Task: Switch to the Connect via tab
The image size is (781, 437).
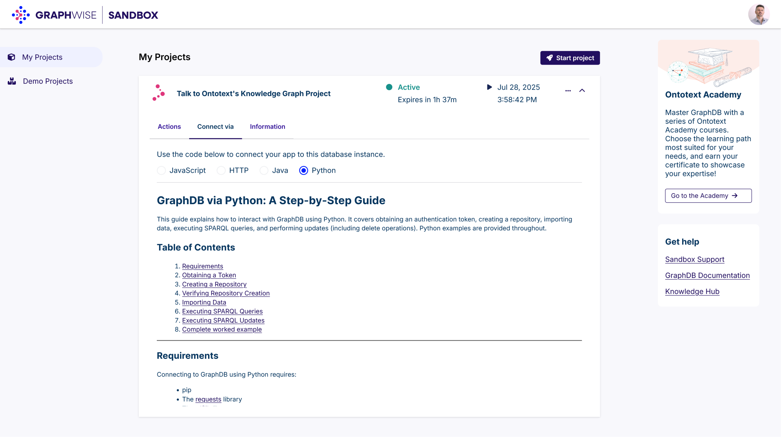Action: pos(215,126)
